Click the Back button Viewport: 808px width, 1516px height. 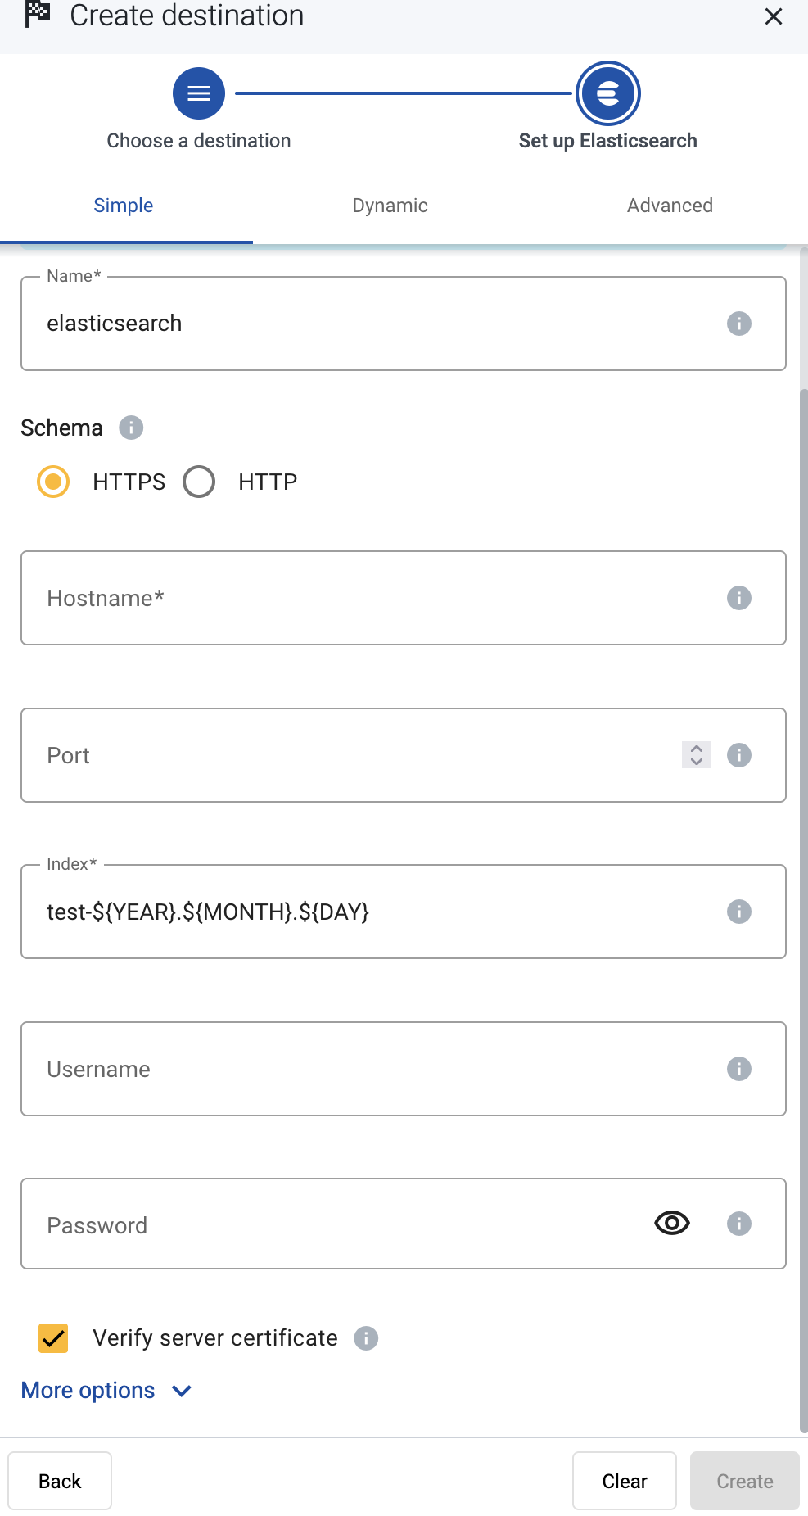pos(60,1481)
